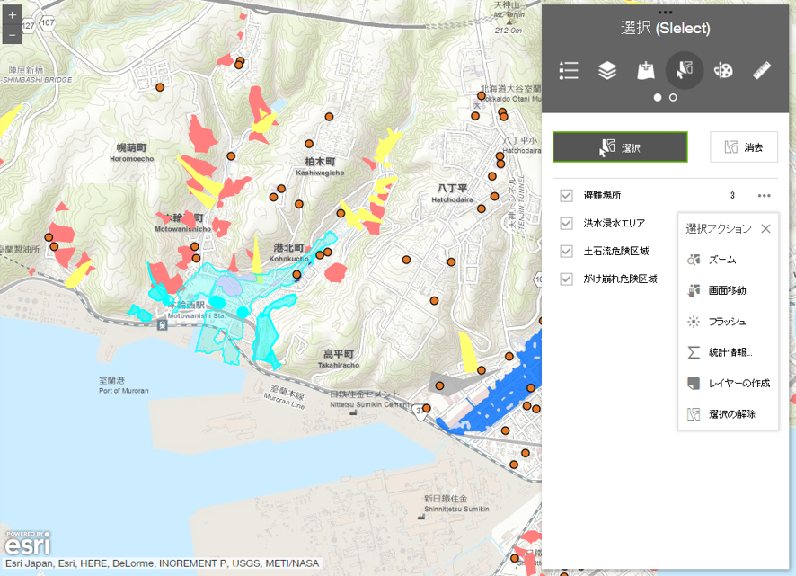Choose 統計情報 from selection actions menu

click(x=730, y=352)
